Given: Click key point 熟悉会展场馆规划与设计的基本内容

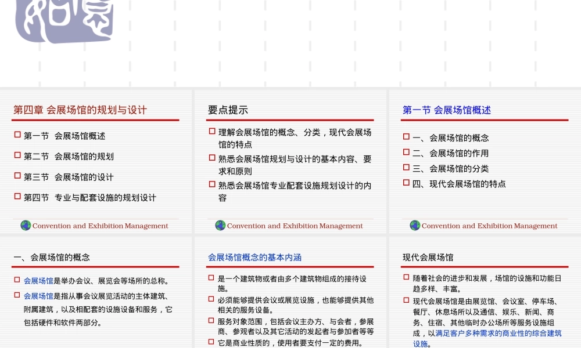Looking at the screenshot, I should coord(295,165).
